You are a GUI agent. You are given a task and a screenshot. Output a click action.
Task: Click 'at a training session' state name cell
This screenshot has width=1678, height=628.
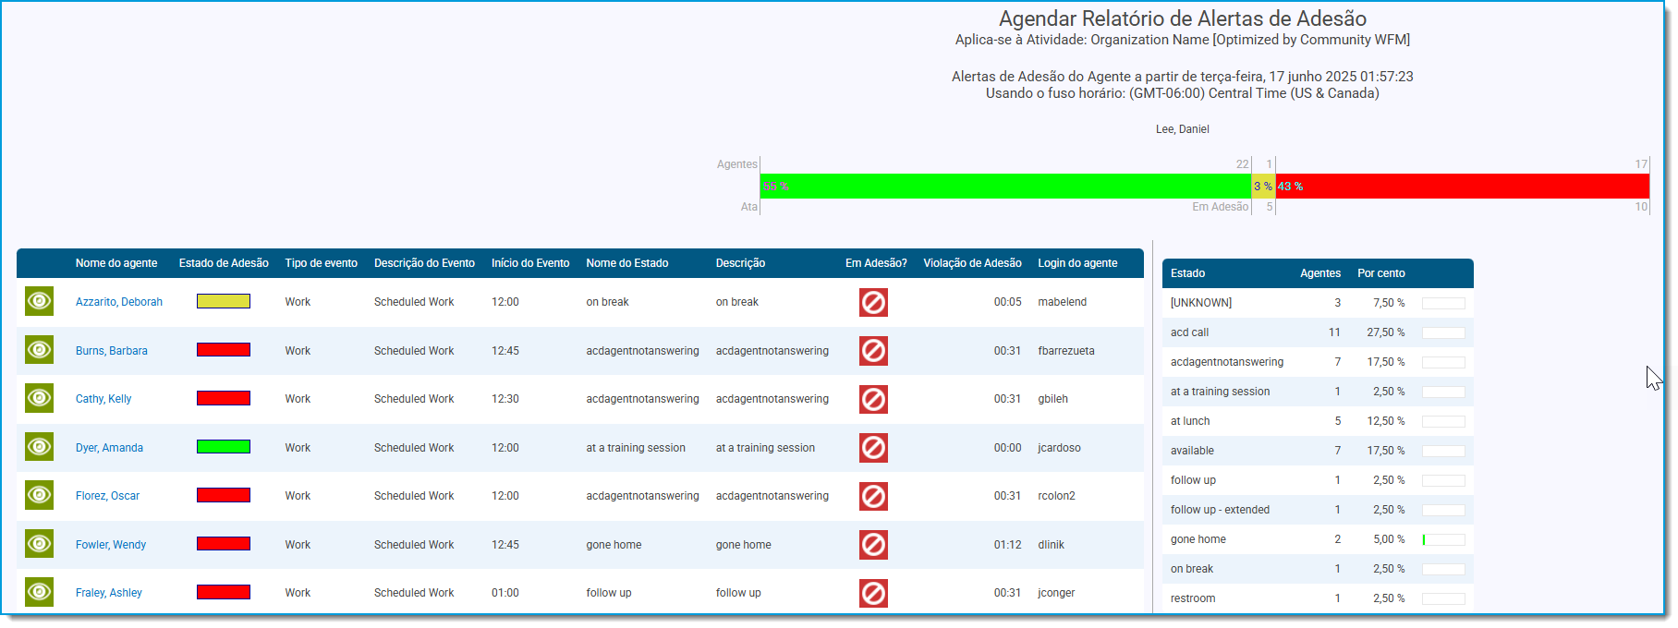(636, 448)
